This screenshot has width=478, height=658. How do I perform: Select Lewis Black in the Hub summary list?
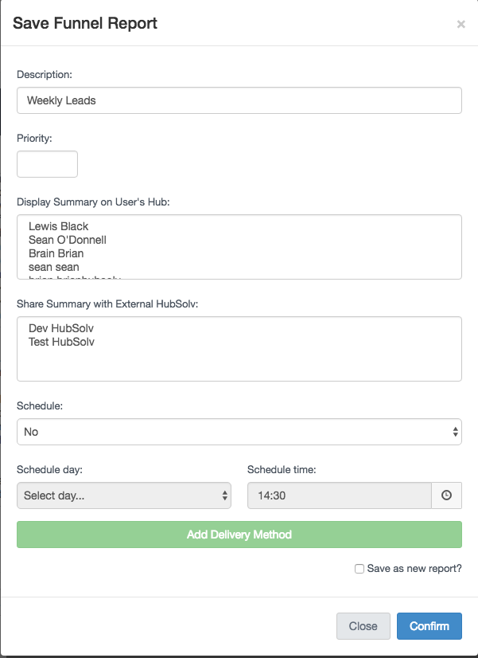tap(58, 226)
